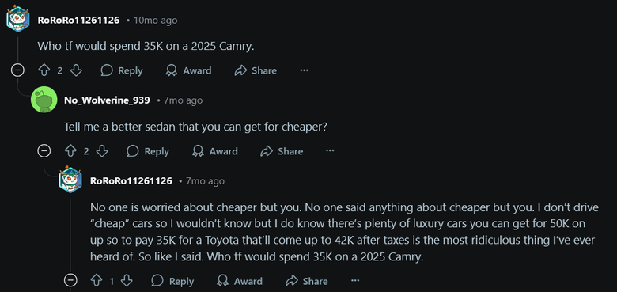Downvote No_Wolverine_939's comment
Screen dimensions: 617x292
coord(102,151)
